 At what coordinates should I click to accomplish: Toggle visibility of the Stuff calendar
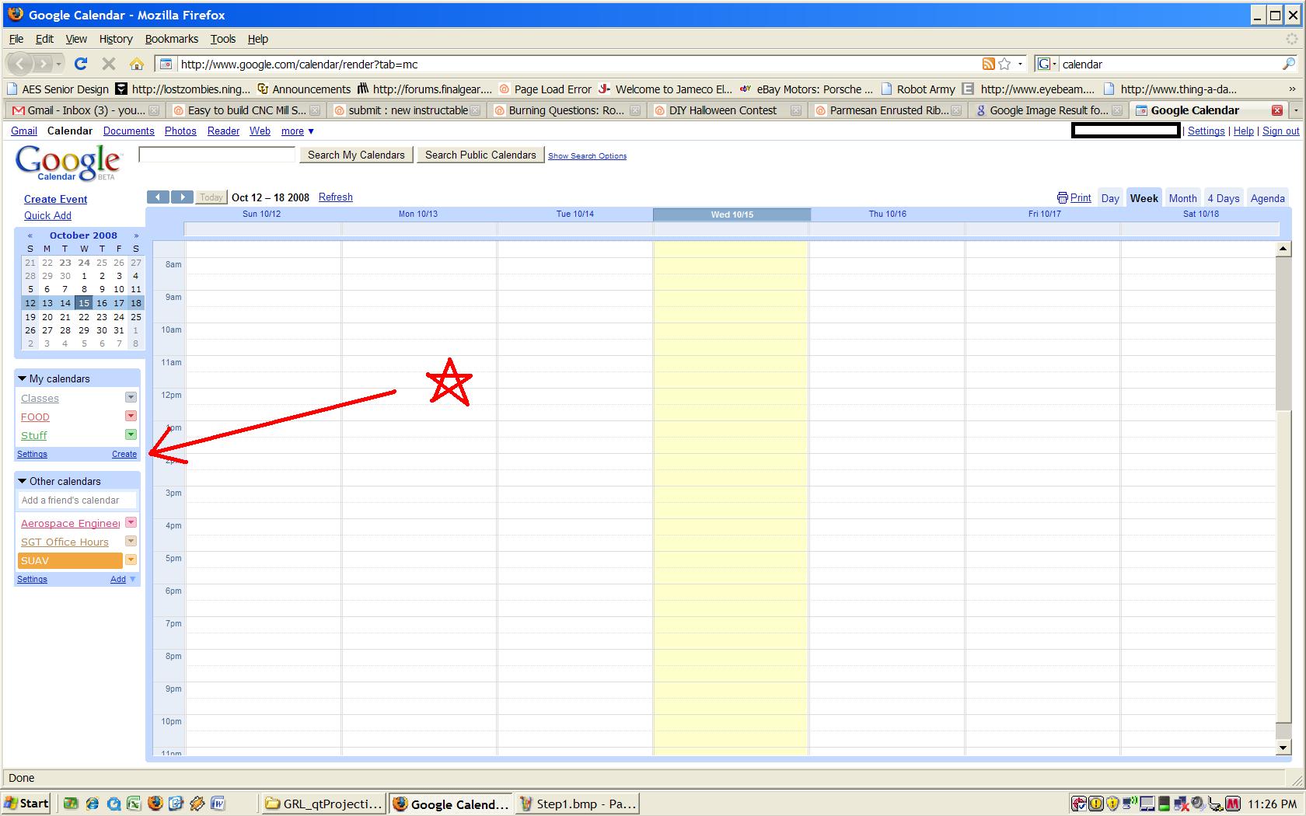33,435
